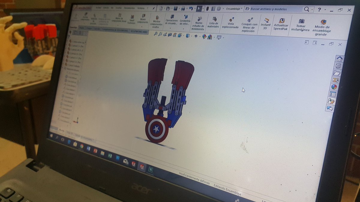Open dropdown arrow beside Save icon
Image resolution: width=360 pixels, height=202 pixels.
179,9
